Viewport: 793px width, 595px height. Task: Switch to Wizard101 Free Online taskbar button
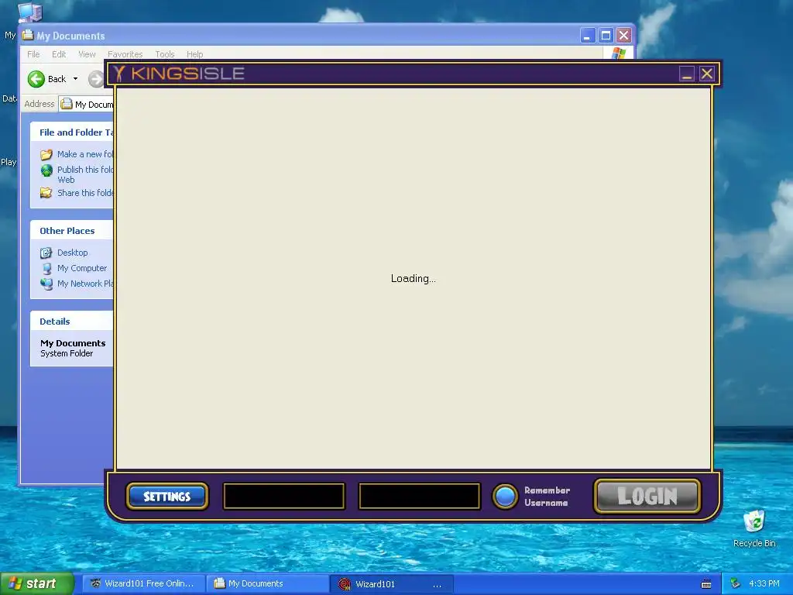142,584
